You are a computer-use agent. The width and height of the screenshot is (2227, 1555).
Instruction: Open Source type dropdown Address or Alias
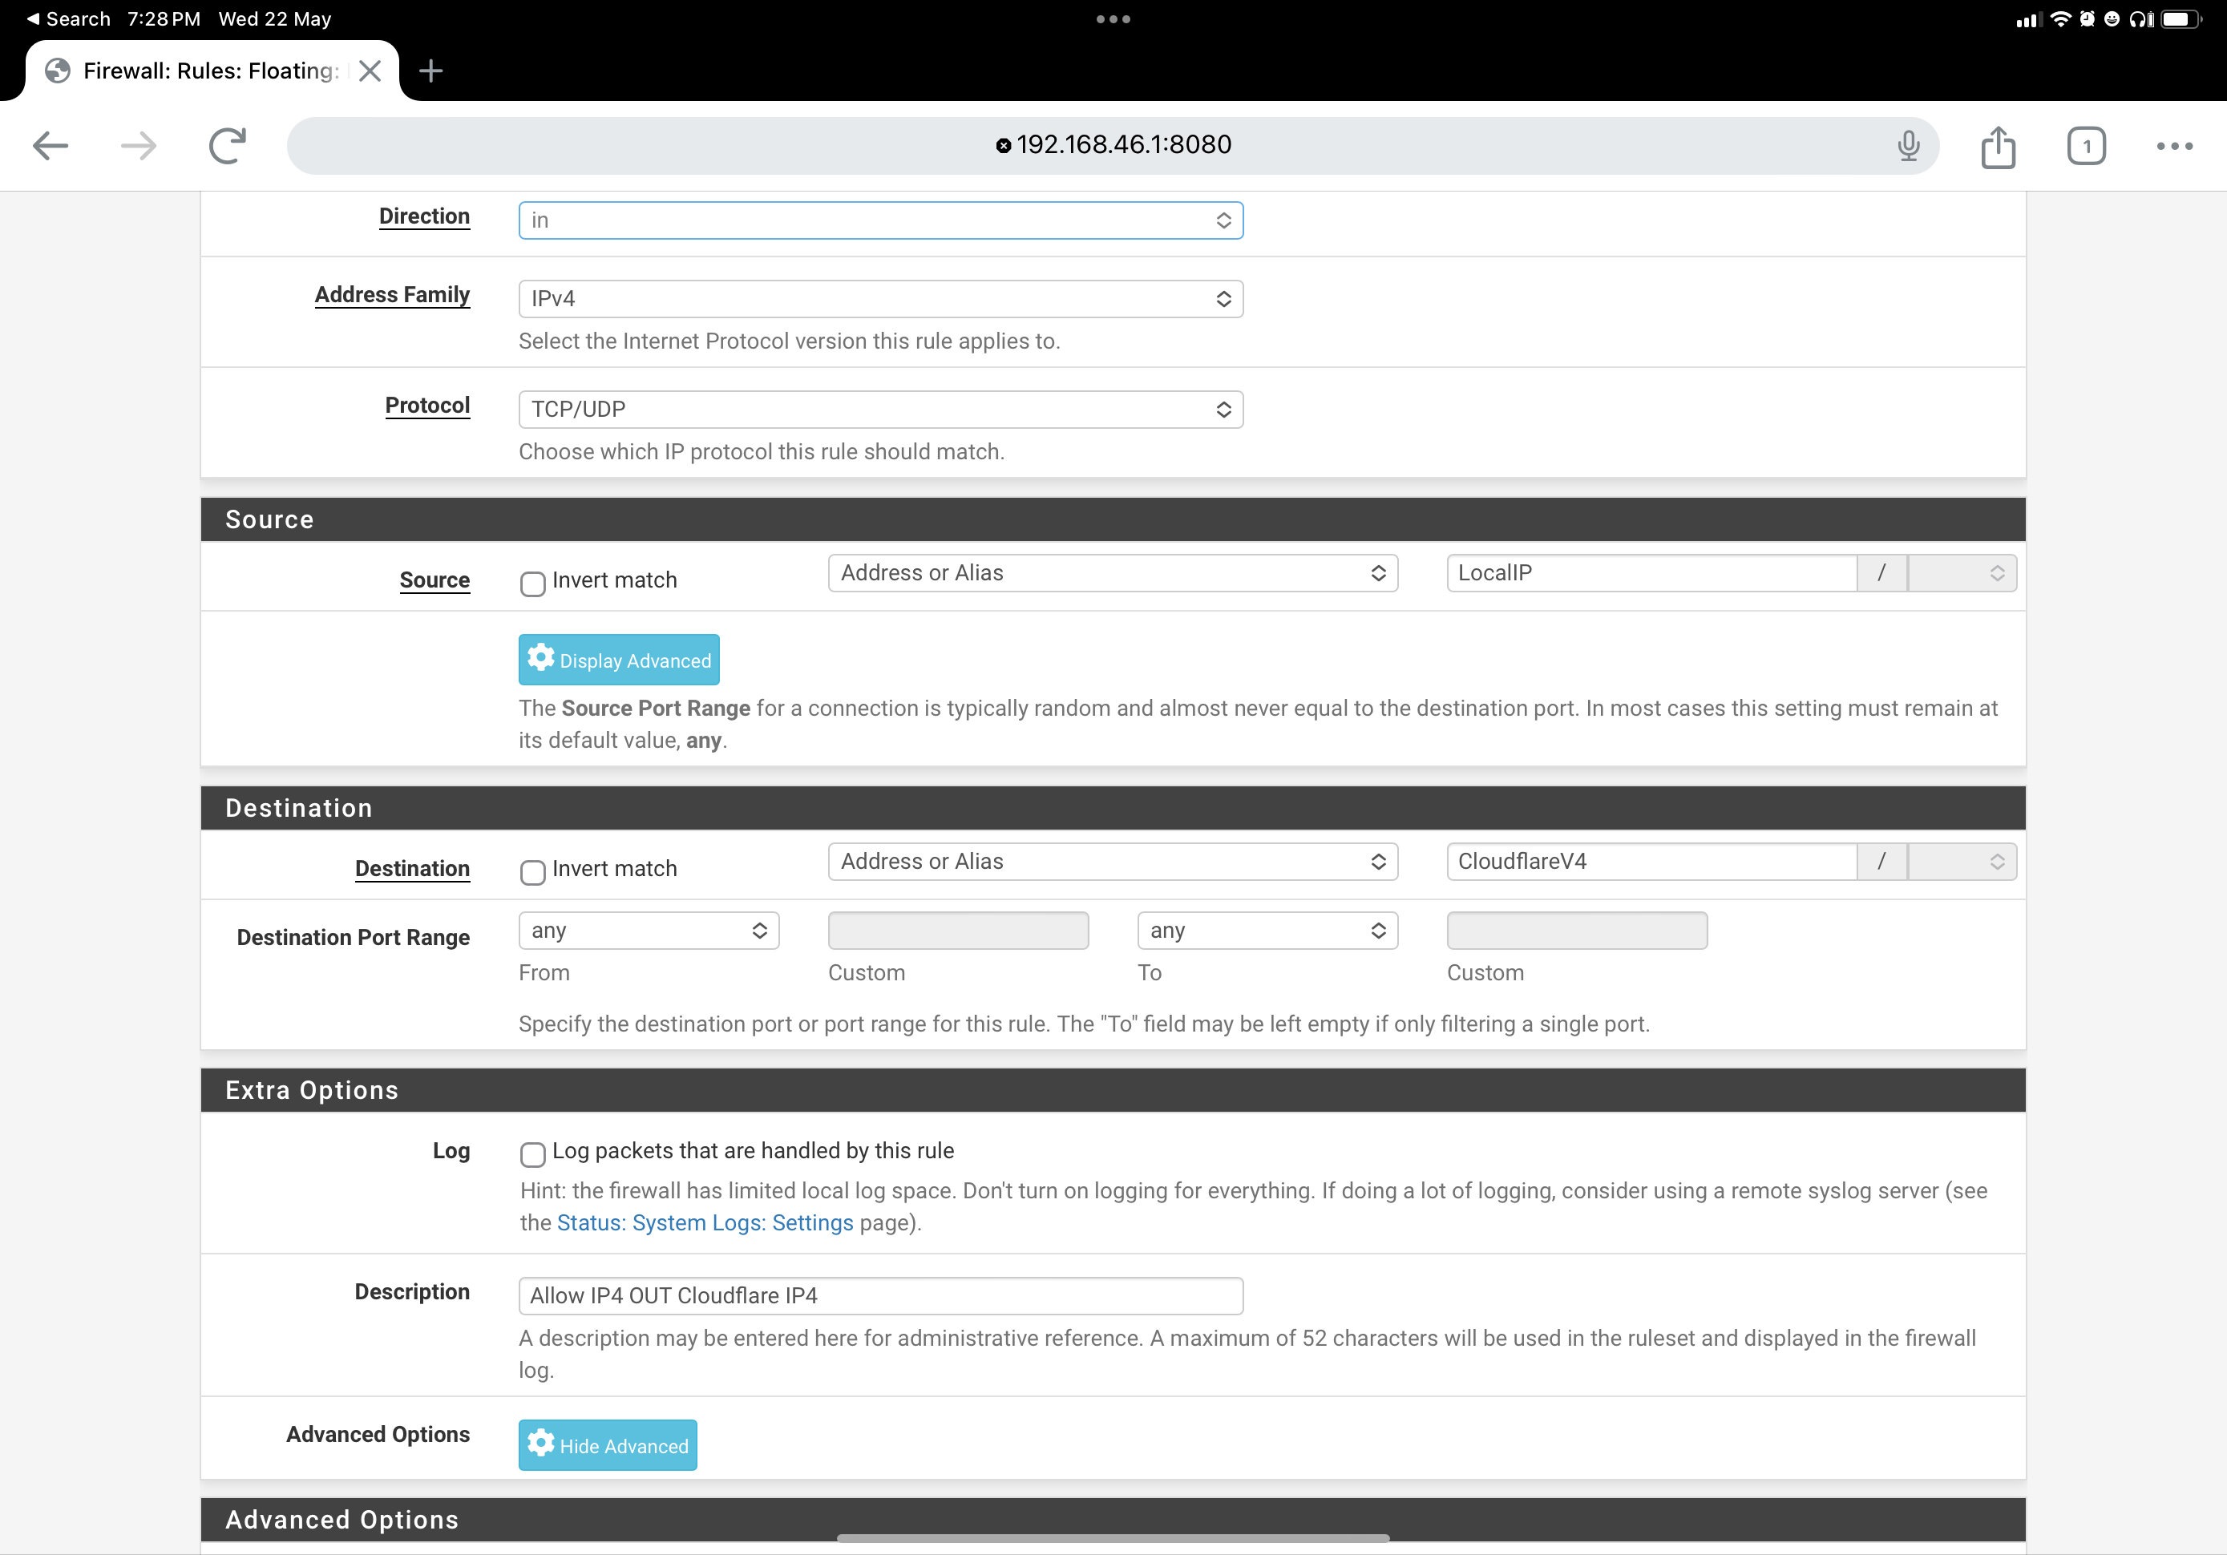click(1113, 573)
